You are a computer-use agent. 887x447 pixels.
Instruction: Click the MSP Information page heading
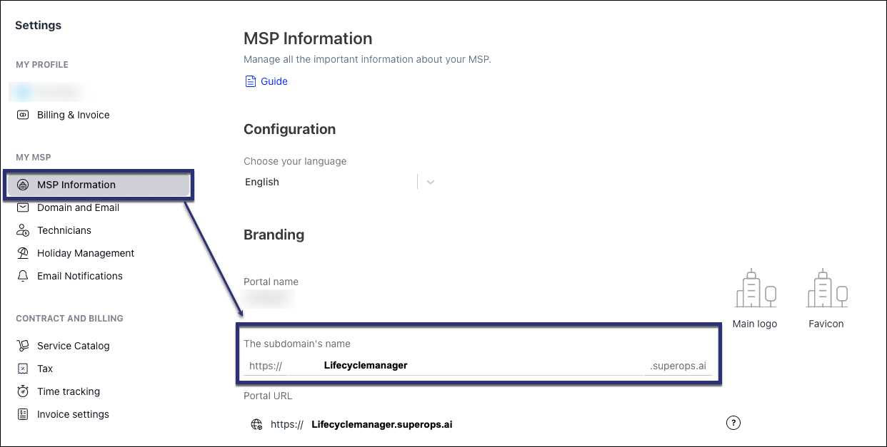308,38
